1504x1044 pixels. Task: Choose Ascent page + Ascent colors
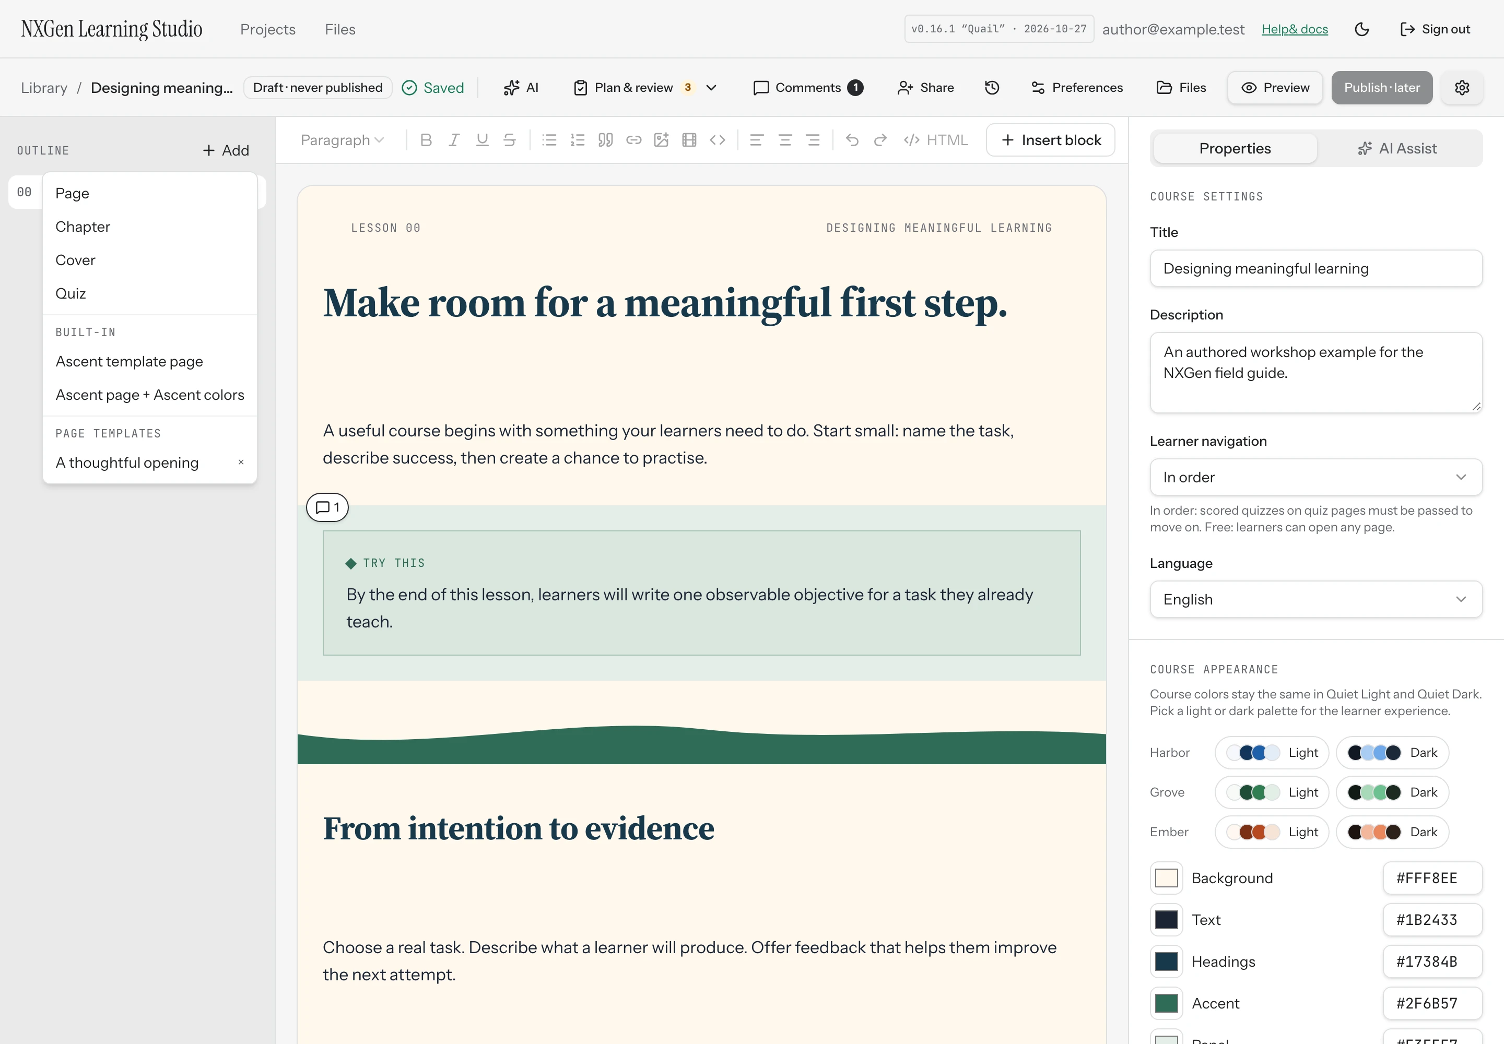click(x=149, y=395)
